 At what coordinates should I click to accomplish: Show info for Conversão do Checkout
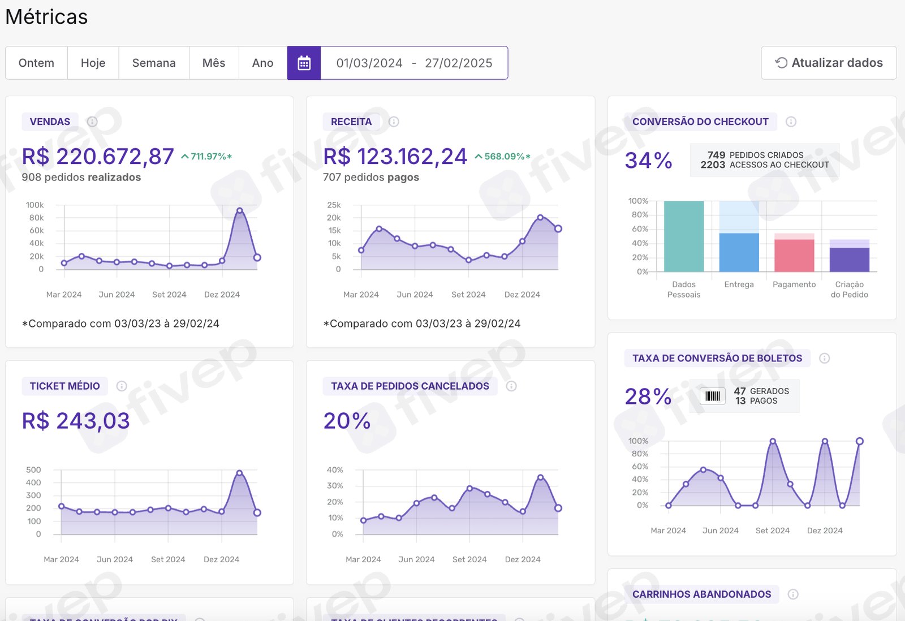pyautogui.click(x=791, y=122)
